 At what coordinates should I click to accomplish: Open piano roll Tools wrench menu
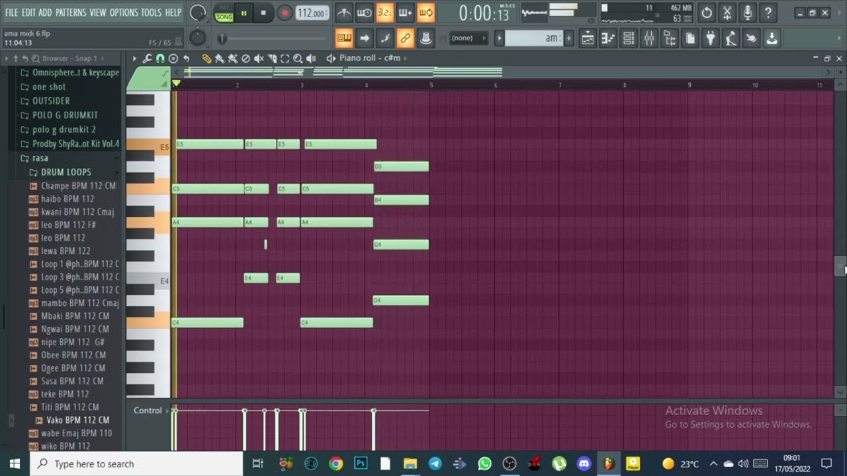point(147,58)
